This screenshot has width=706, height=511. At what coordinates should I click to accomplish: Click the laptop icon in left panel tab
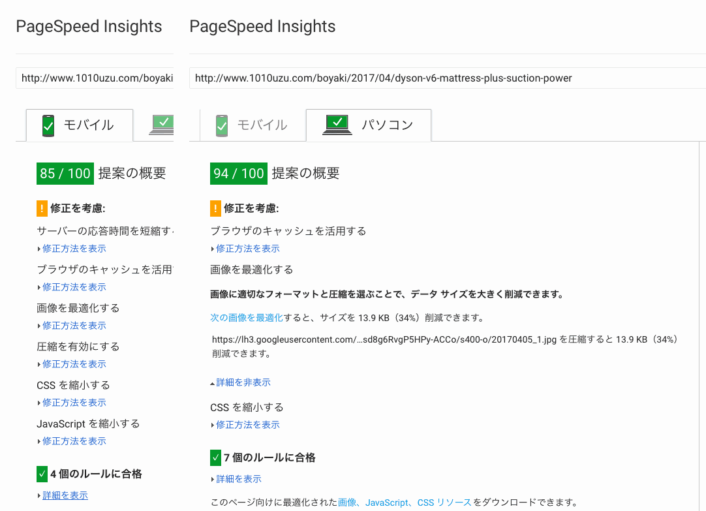(x=162, y=125)
